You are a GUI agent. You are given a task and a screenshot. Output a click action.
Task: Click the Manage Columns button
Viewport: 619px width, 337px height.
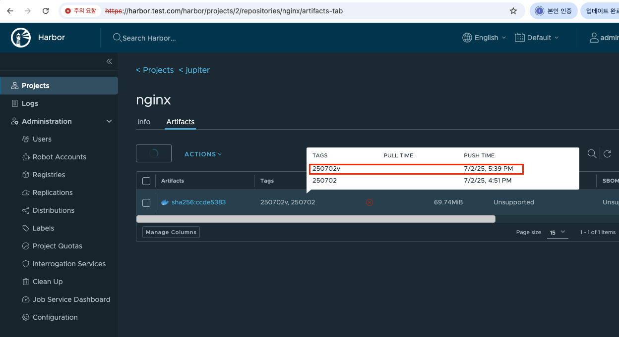171,232
